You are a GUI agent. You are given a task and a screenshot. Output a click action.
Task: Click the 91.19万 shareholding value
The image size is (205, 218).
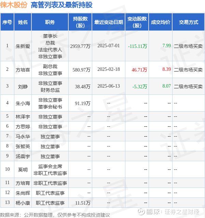tap(83, 103)
